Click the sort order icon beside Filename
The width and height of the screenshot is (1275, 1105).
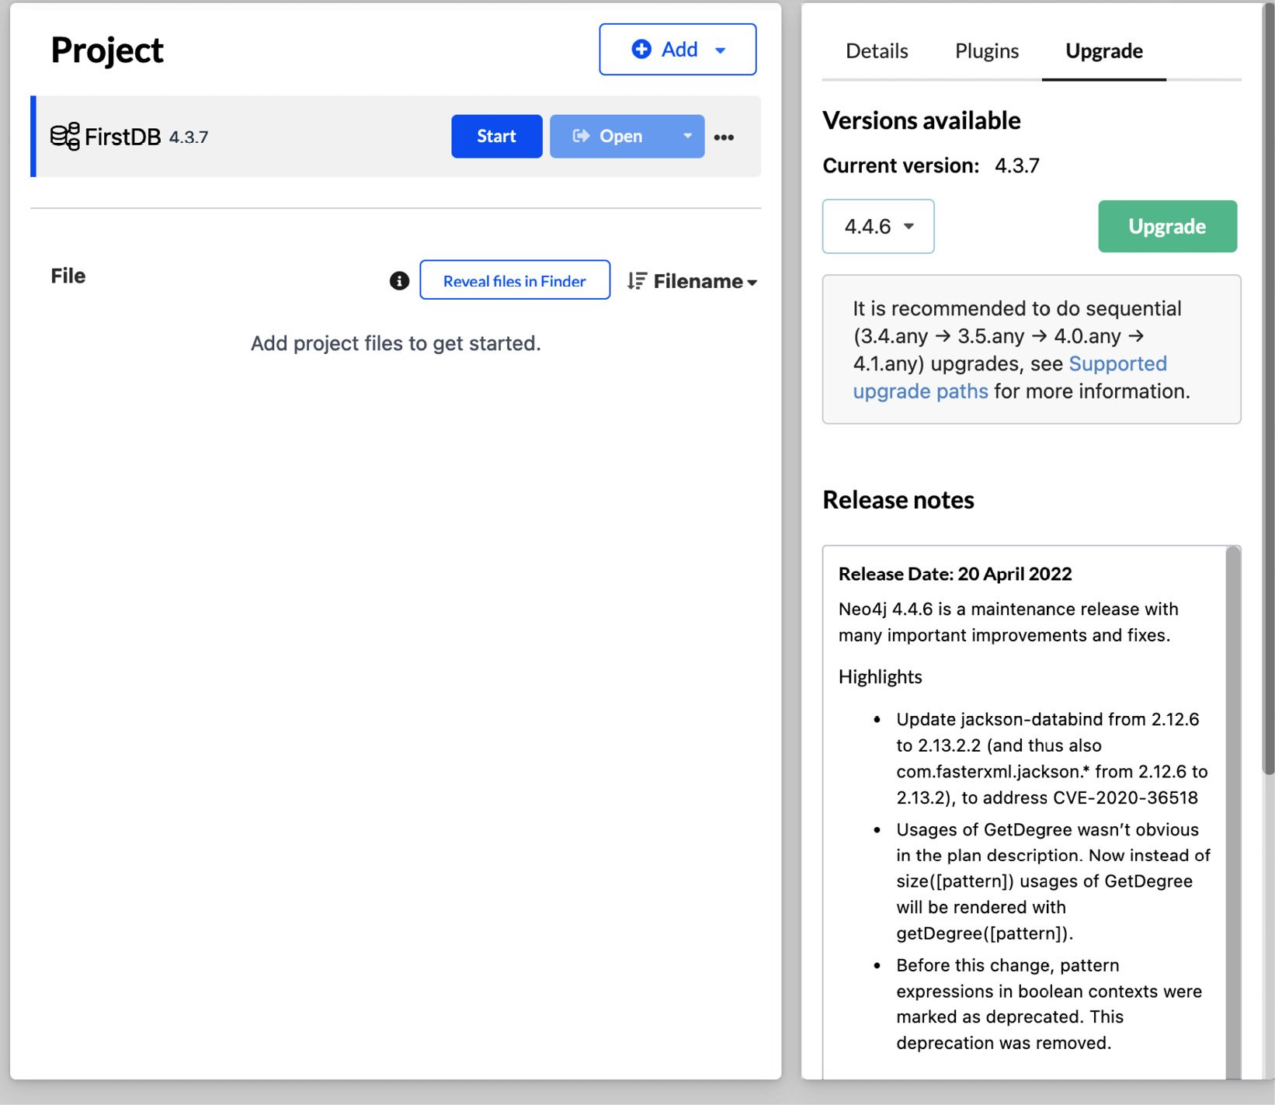(x=637, y=281)
